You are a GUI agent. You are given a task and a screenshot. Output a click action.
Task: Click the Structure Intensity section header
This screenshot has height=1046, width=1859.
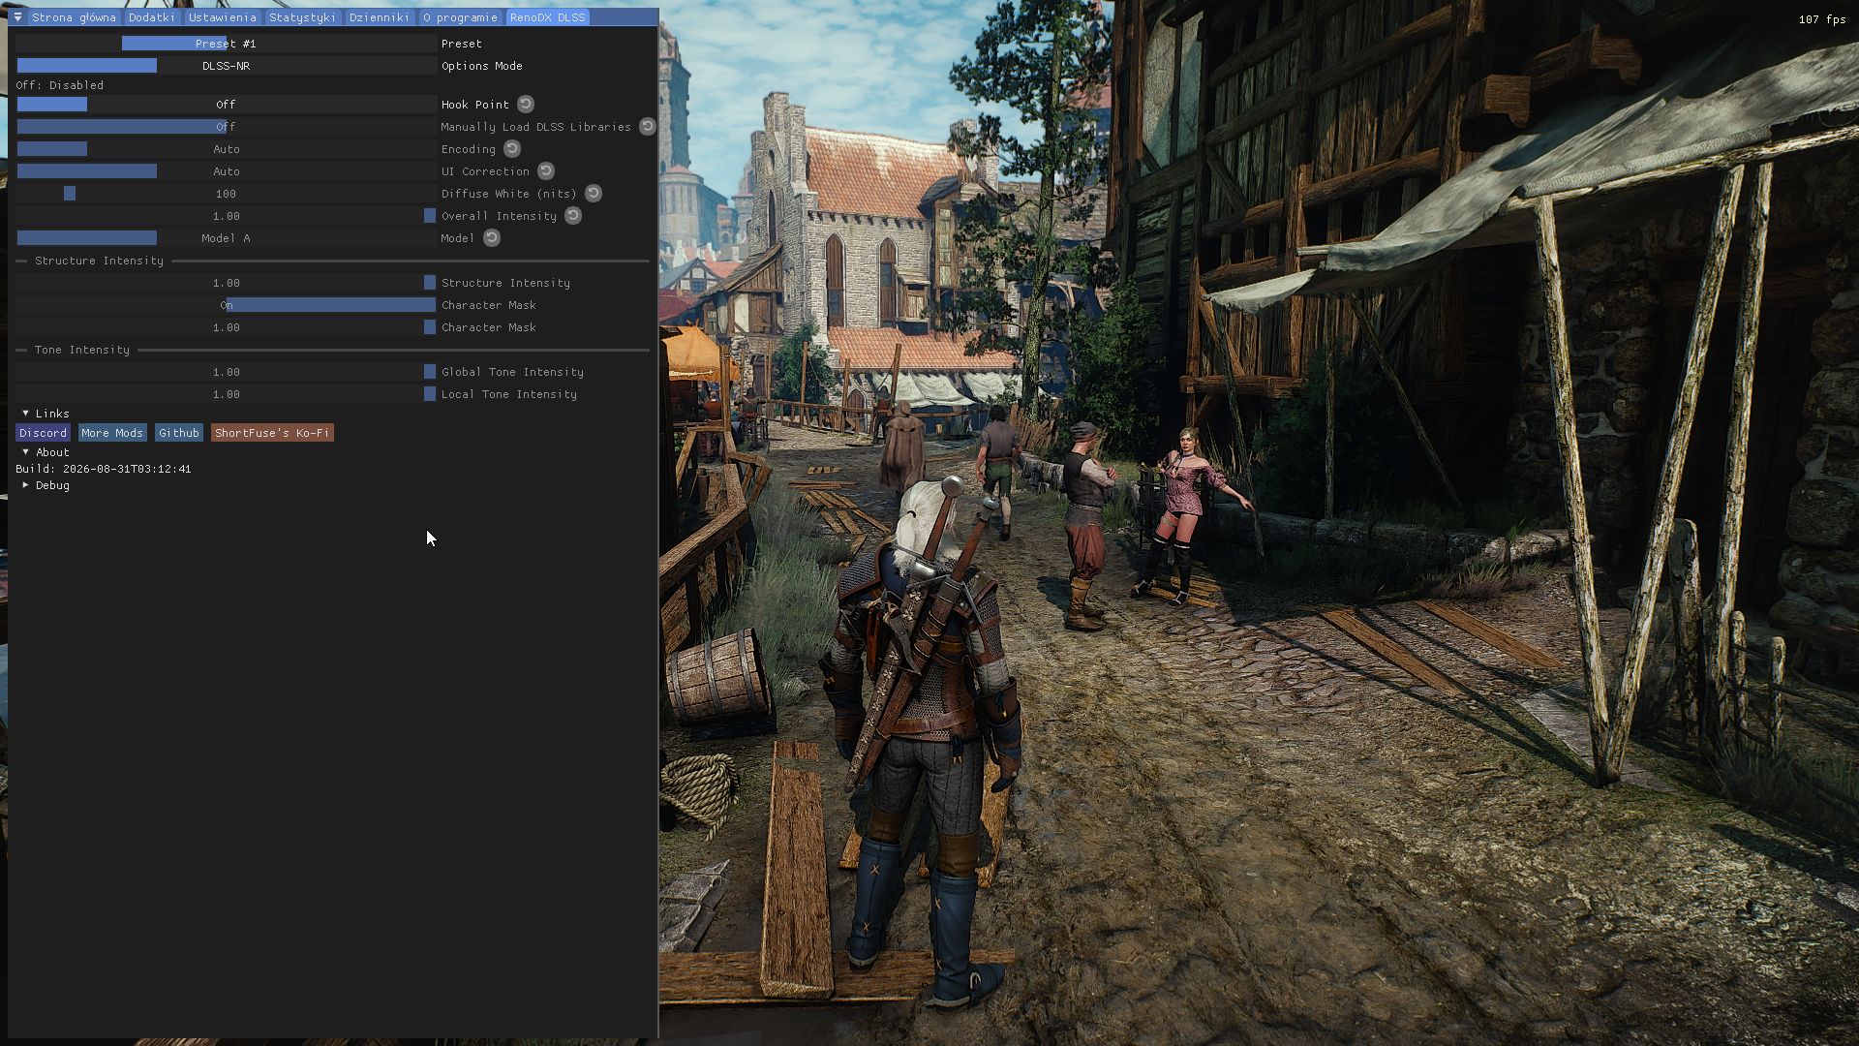click(x=99, y=261)
